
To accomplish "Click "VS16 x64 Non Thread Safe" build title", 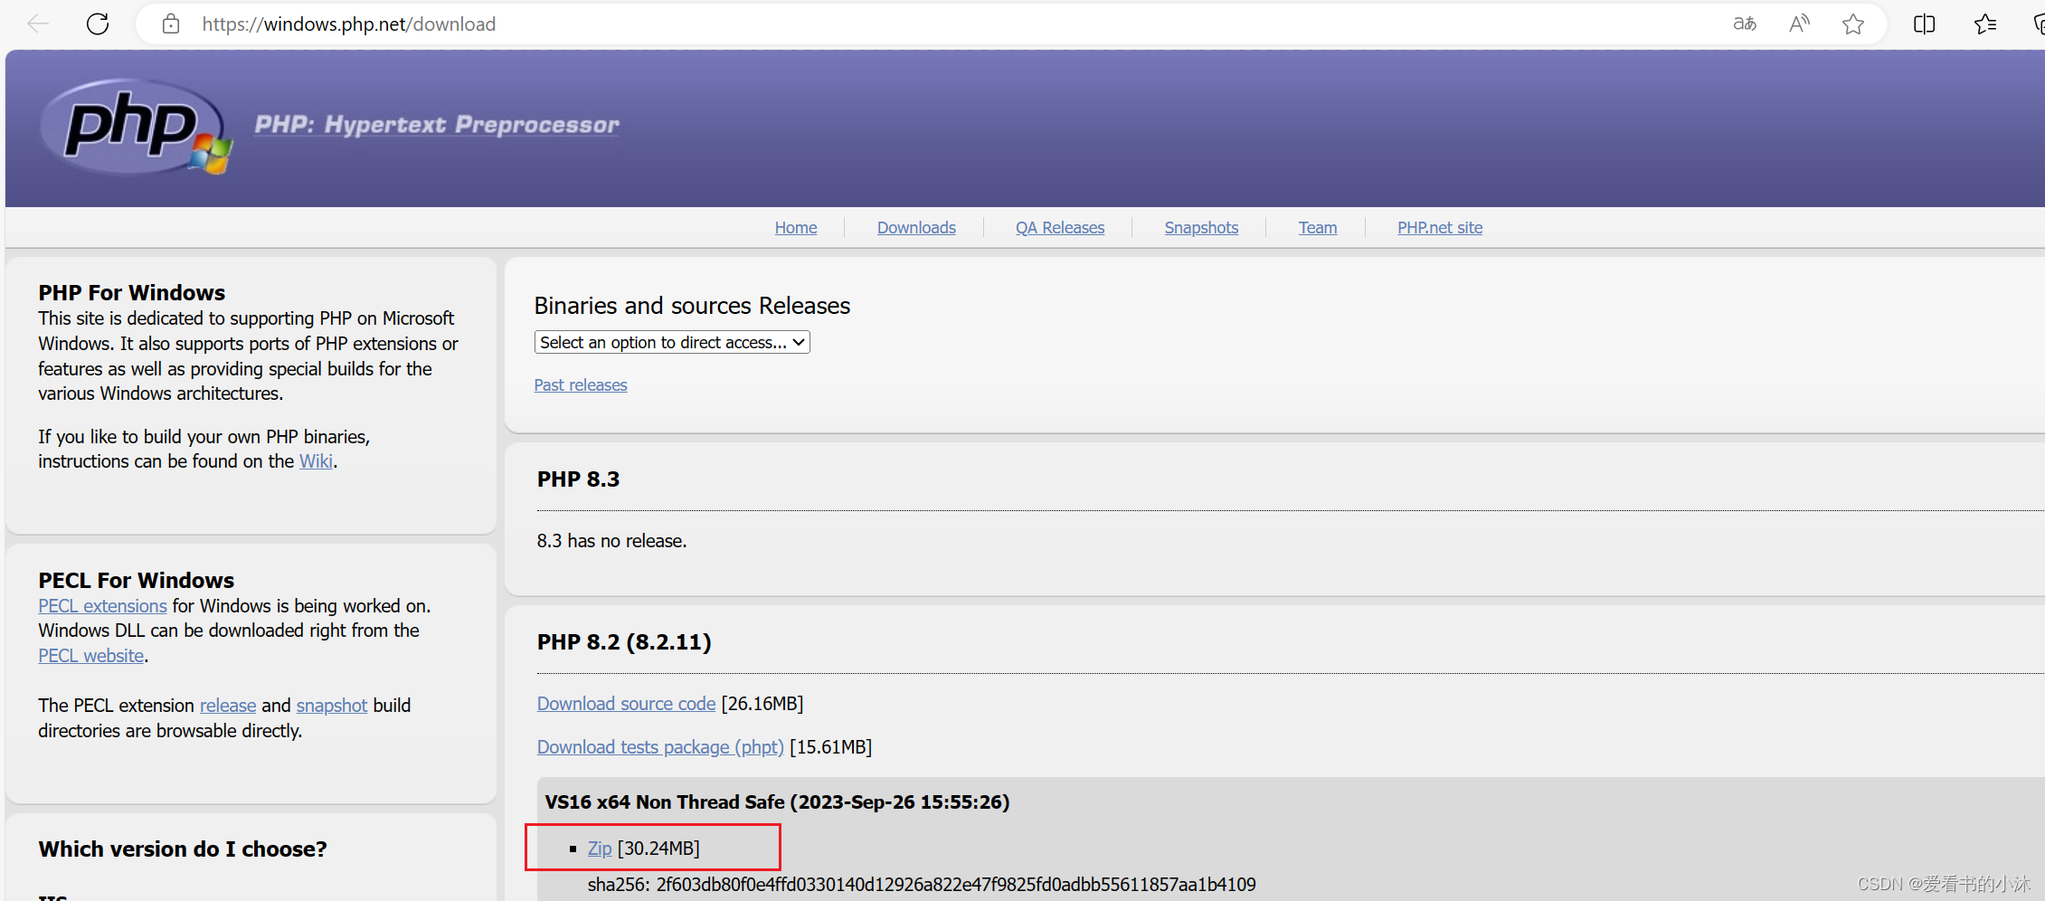I will [777, 802].
